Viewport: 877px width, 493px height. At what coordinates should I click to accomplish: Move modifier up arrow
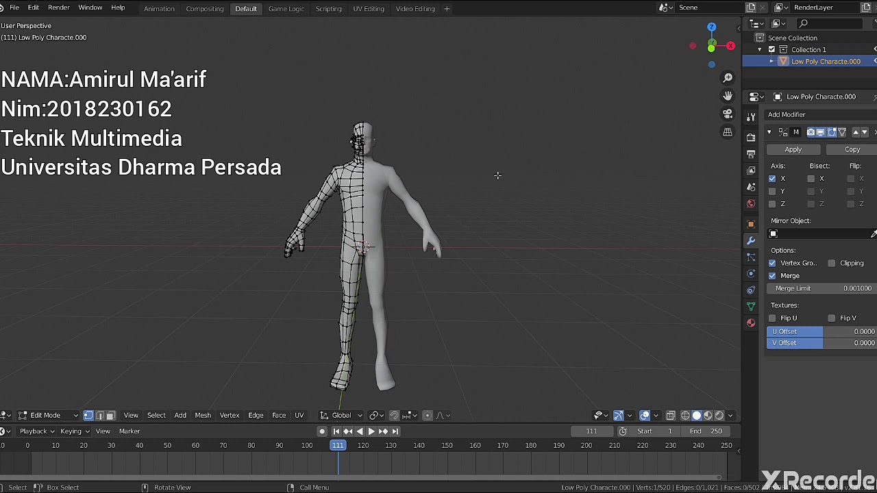856,132
